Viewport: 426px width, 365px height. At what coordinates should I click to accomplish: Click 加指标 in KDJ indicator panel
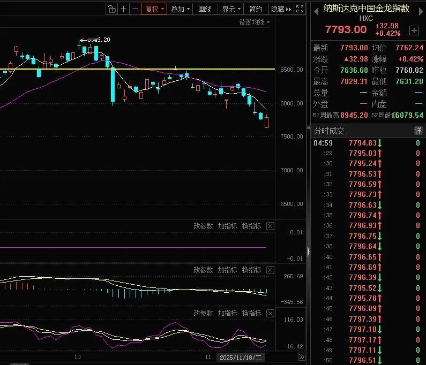227,313
